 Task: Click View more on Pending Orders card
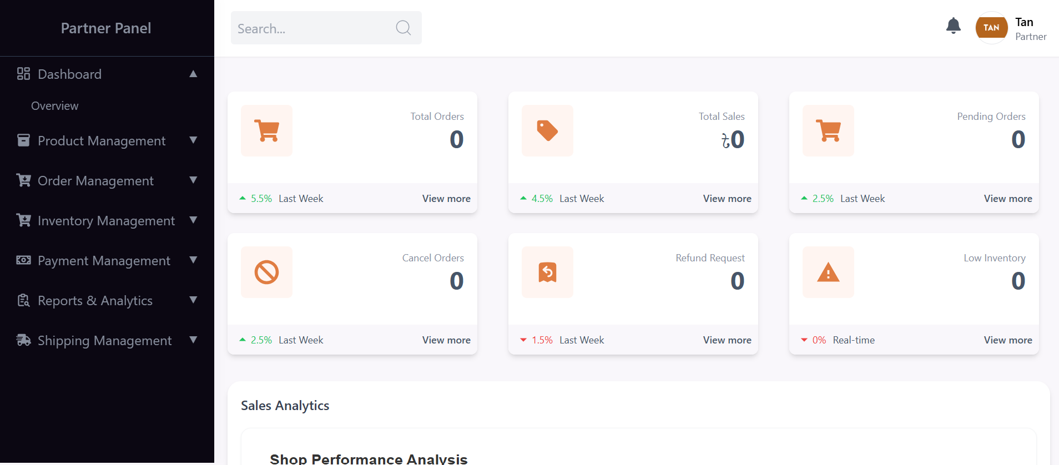(x=1008, y=199)
